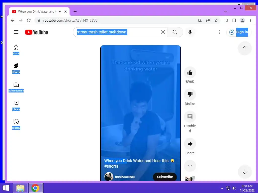Open Library in sidebar
Screen dimensions: 258x193
(x=16, y=106)
